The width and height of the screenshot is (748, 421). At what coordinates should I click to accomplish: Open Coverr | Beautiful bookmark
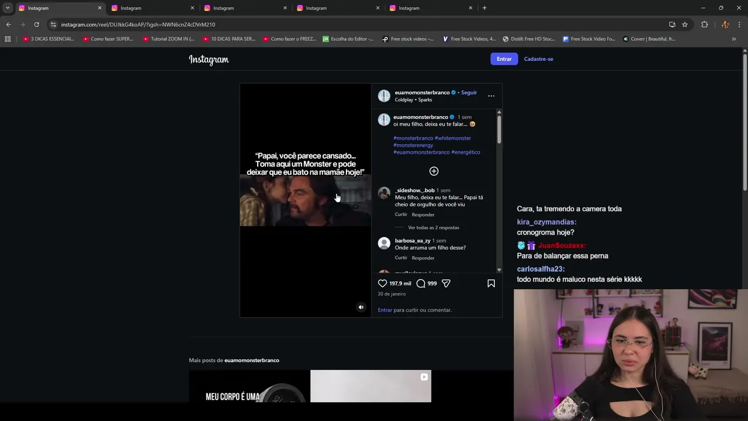(x=649, y=39)
